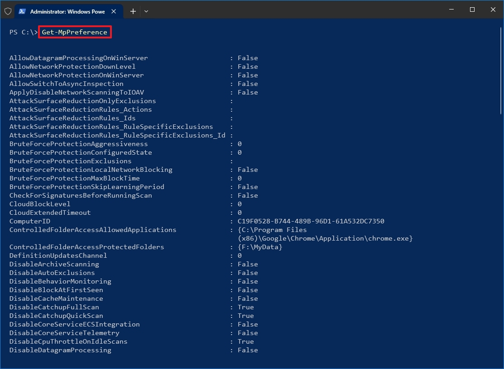Image resolution: width=504 pixels, height=369 pixels.
Task: Click the vertical scrollbar thumb
Action: (x=501, y=71)
